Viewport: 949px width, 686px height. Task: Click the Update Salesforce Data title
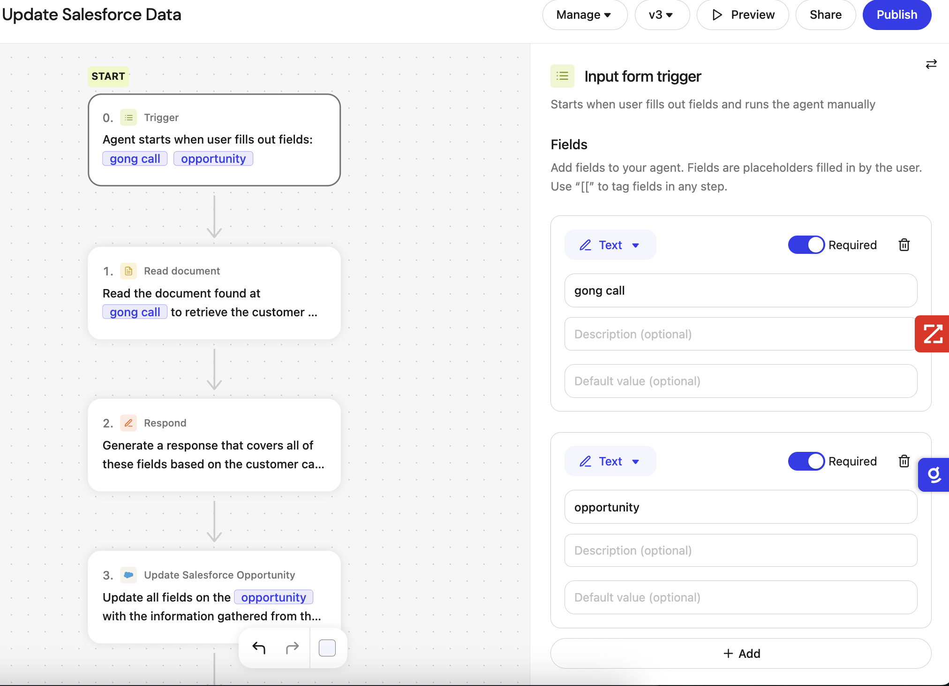[x=92, y=15]
